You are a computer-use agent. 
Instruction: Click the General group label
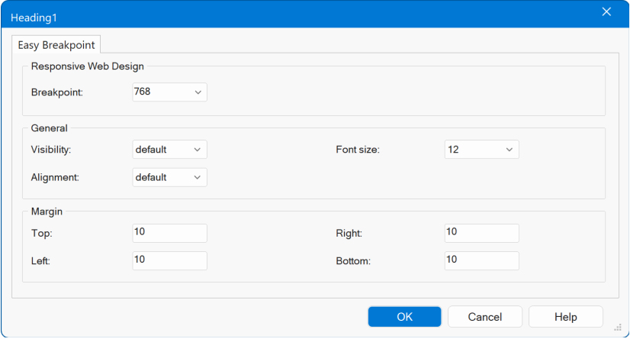pyautogui.click(x=50, y=128)
